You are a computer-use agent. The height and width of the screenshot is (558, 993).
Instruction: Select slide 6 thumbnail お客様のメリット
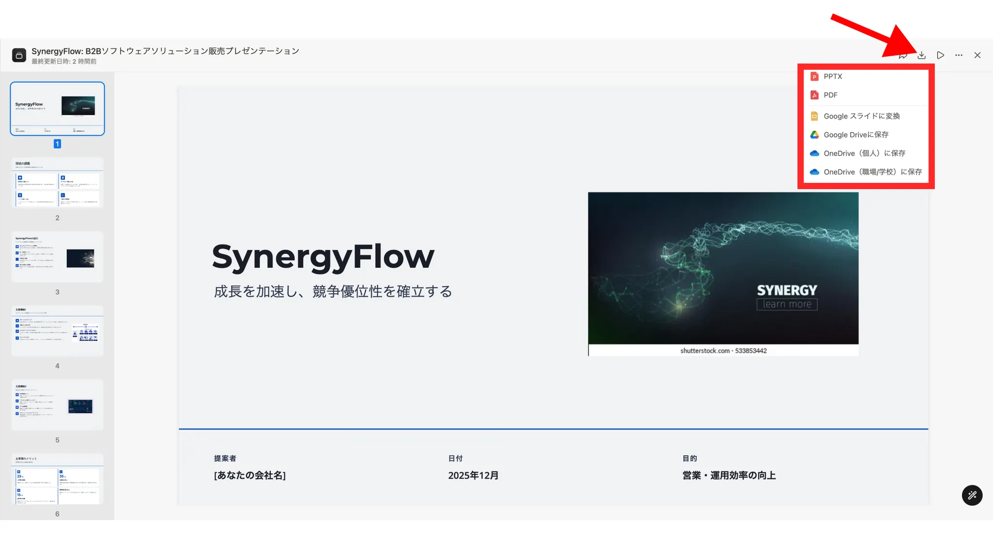[57, 479]
